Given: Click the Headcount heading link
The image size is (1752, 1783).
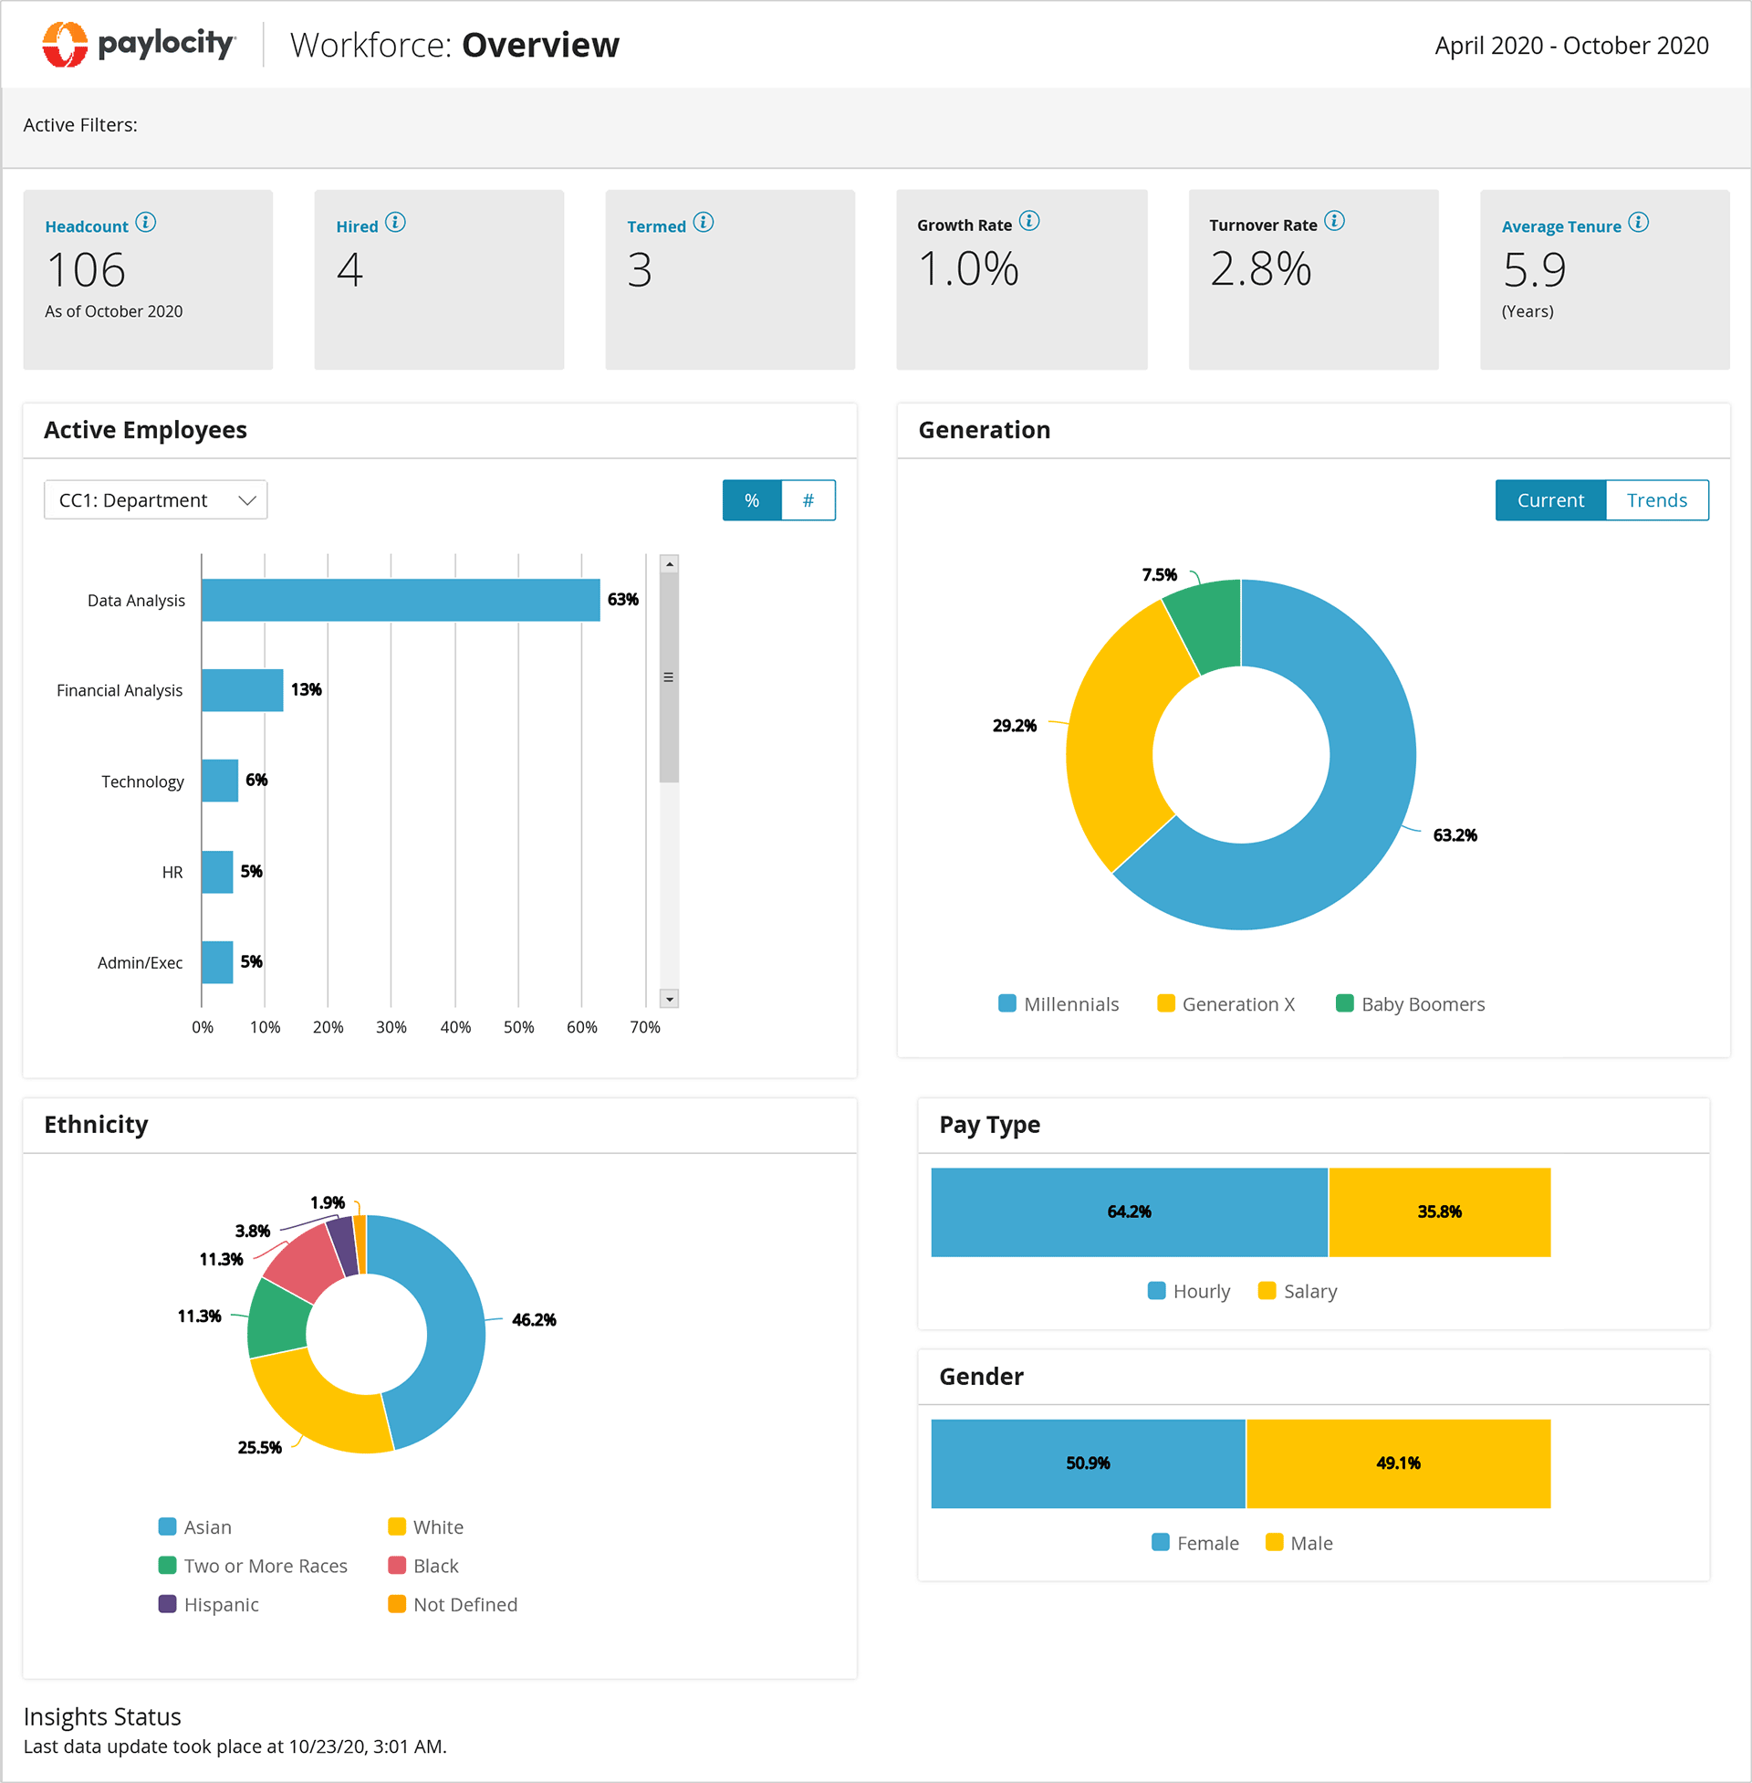Looking at the screenshot, I should coord(87,226).
